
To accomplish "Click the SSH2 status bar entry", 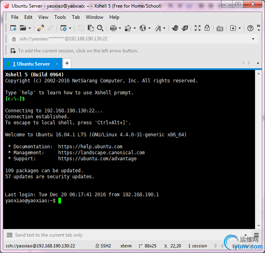I will tap(103, 246).
